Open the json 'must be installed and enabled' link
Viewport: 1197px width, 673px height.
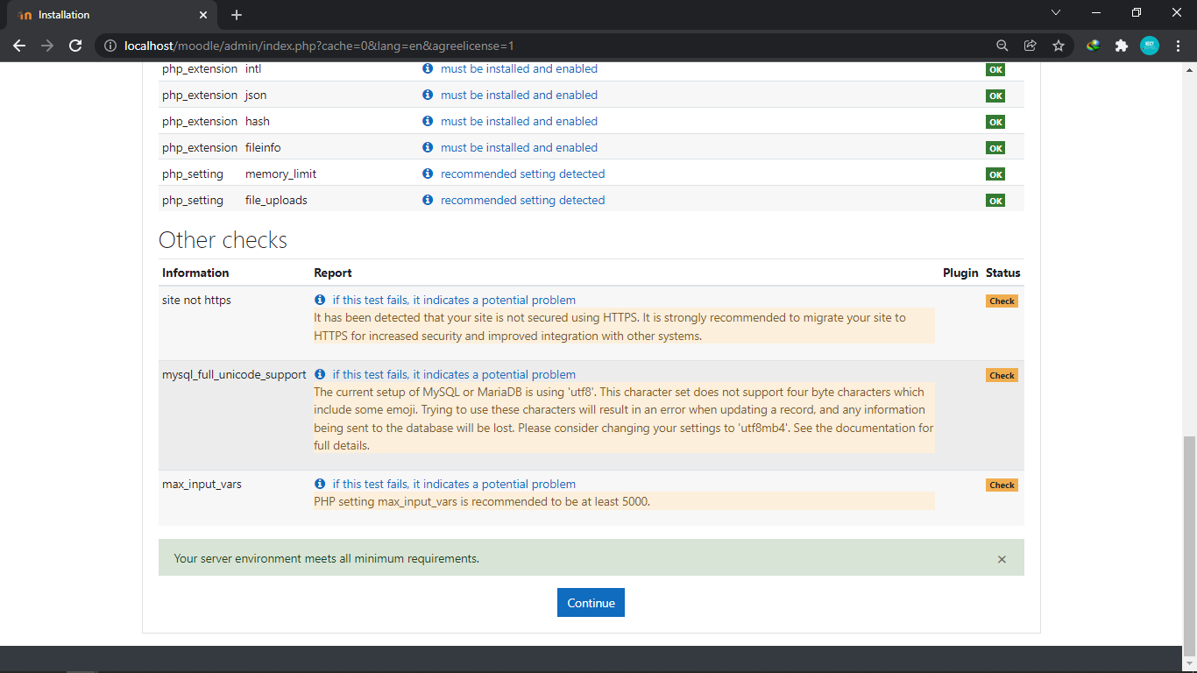tap(519, 95)
